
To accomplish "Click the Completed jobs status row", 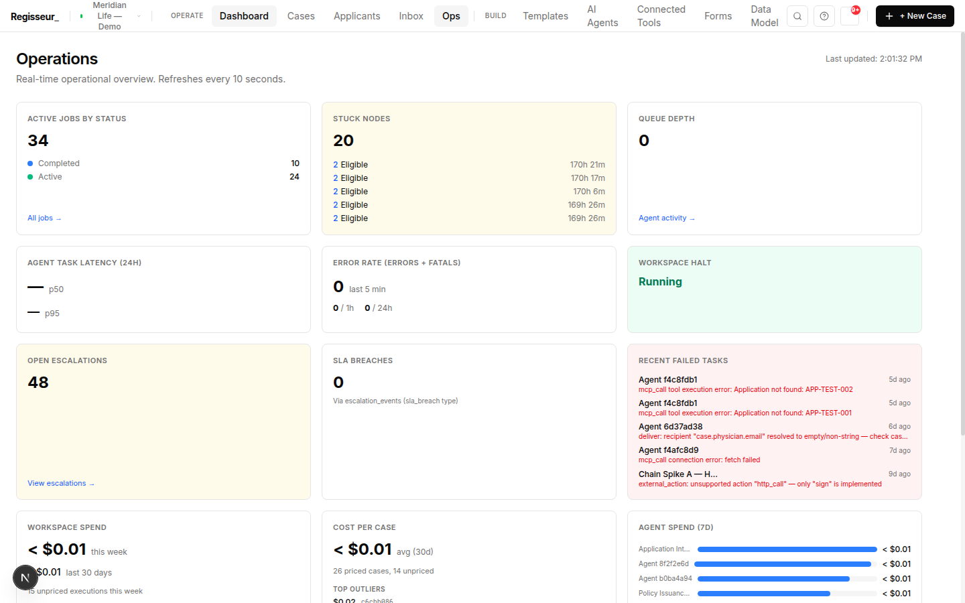I will 164,163.
